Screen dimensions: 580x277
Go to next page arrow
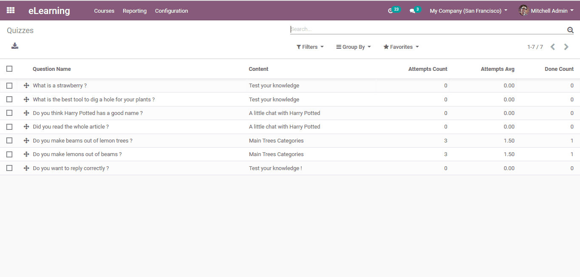[x=566, y=47]
